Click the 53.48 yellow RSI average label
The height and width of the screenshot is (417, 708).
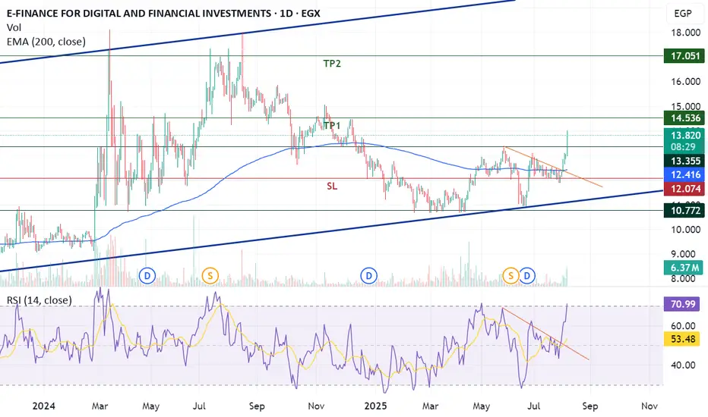pos(682,339)
